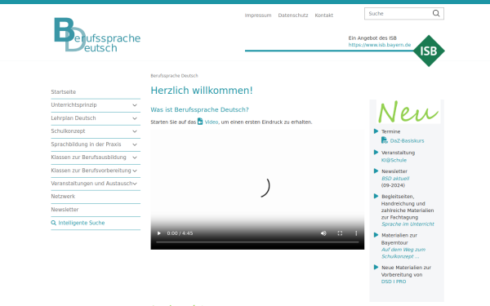Open the Kontakt link

pos(323,16)
